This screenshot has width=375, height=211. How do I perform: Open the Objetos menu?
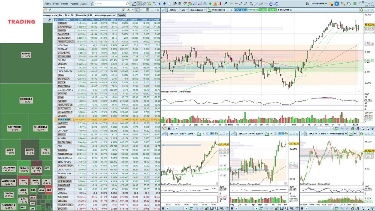[65, 4]
